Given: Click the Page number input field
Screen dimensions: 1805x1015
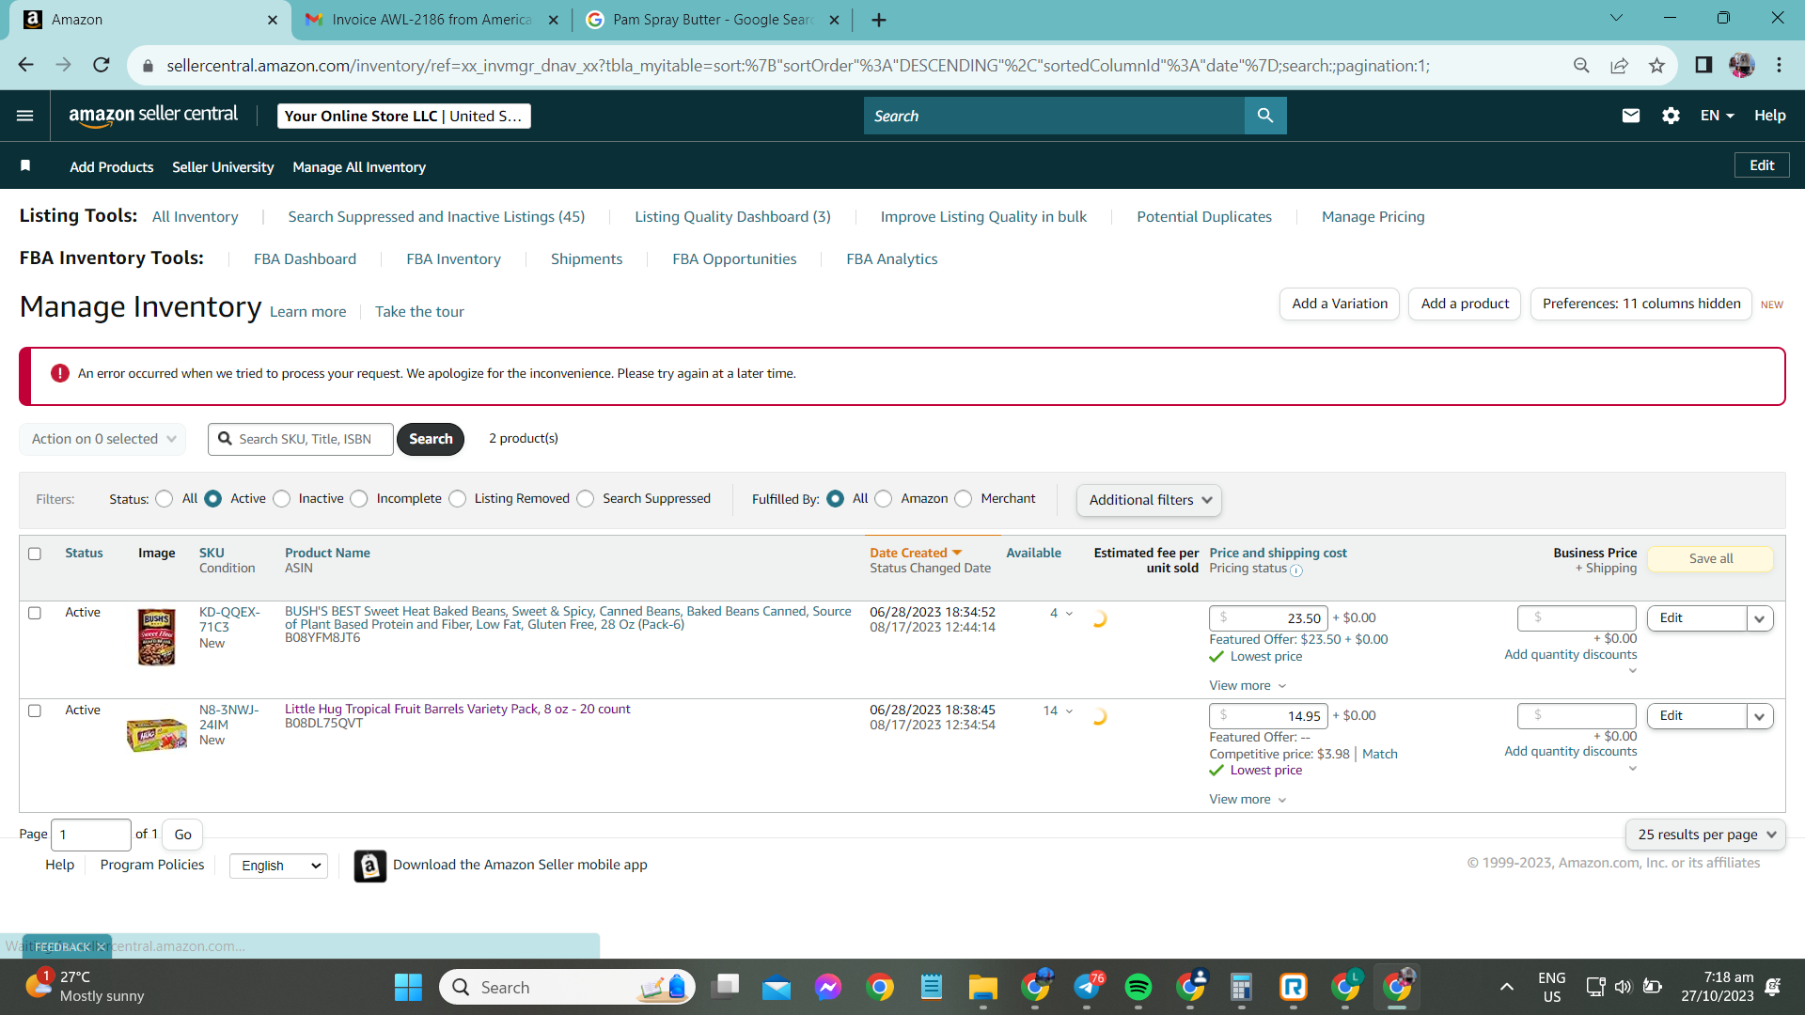Looking at the screenshot, I should pyautogui.click(x=91, y=835).
